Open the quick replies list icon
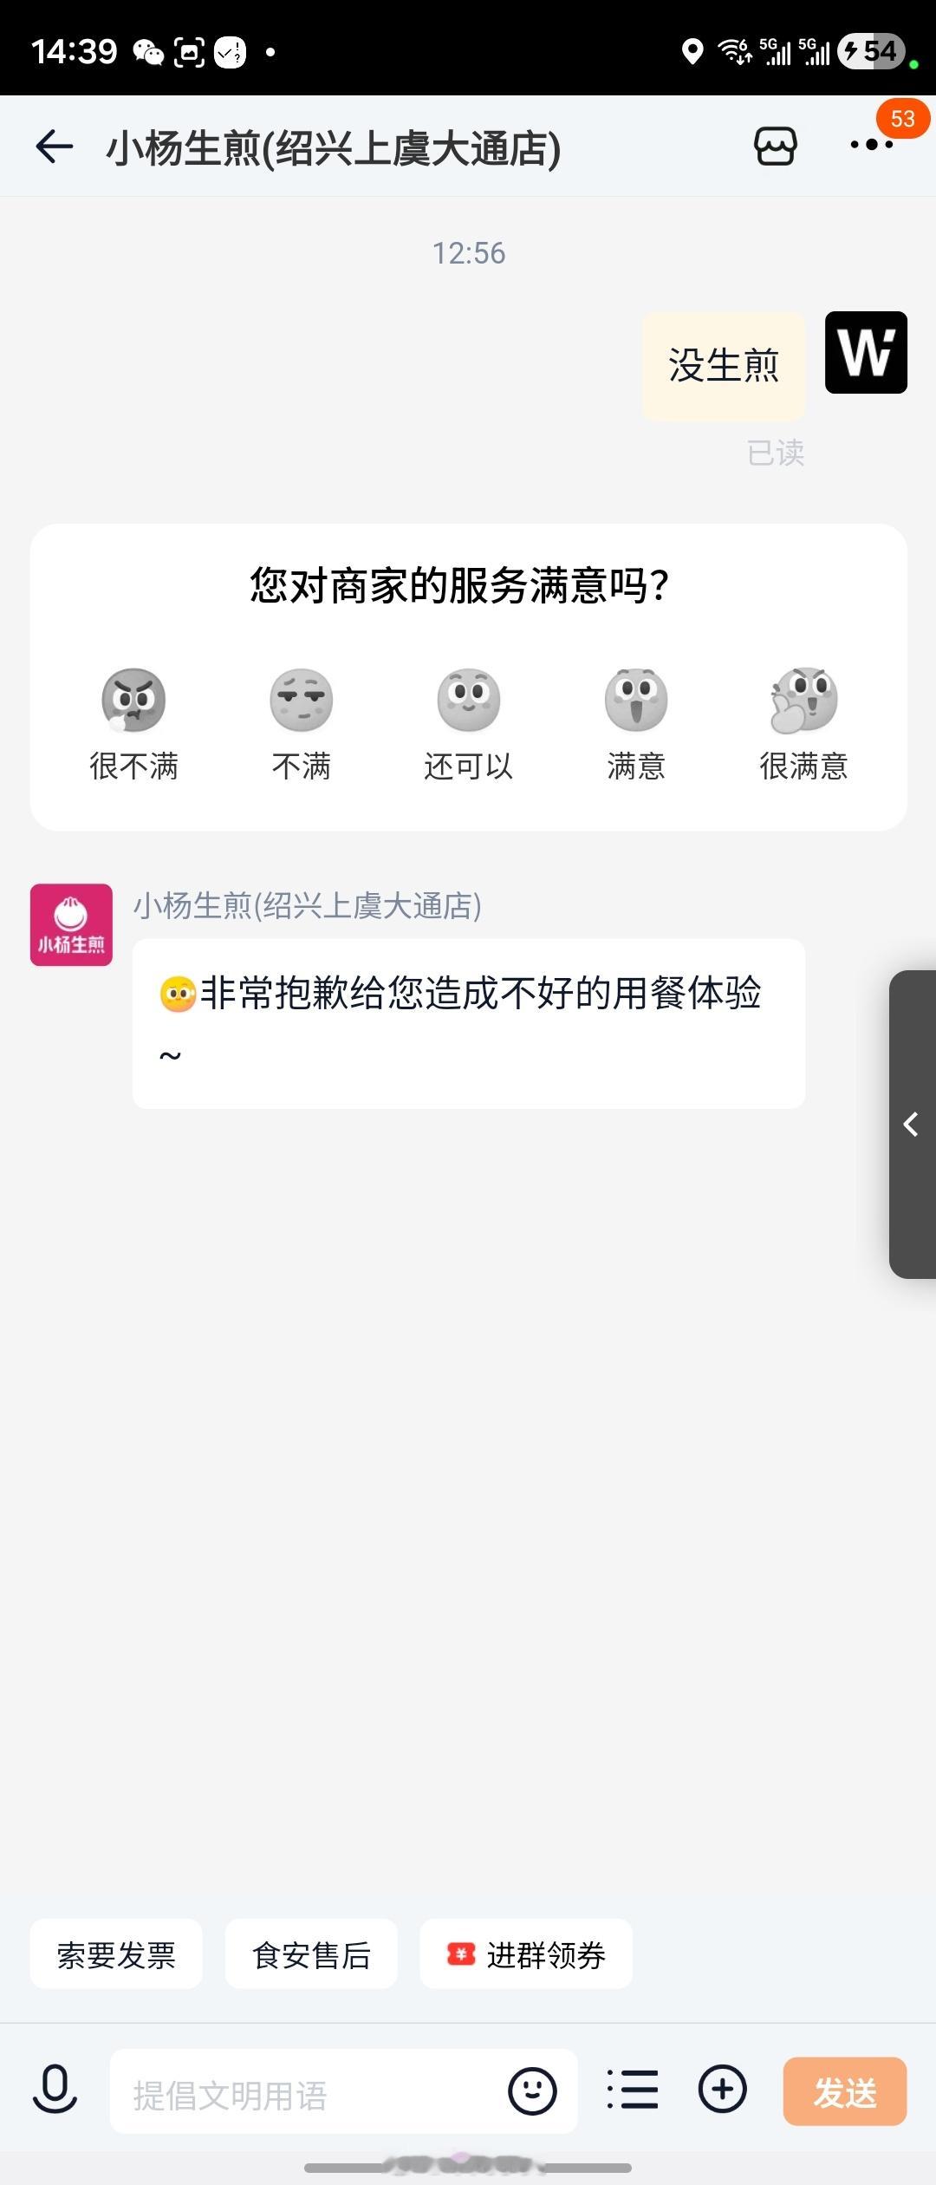The width and height of the screenshot is (936, 2185). [x=633, y=2090]
